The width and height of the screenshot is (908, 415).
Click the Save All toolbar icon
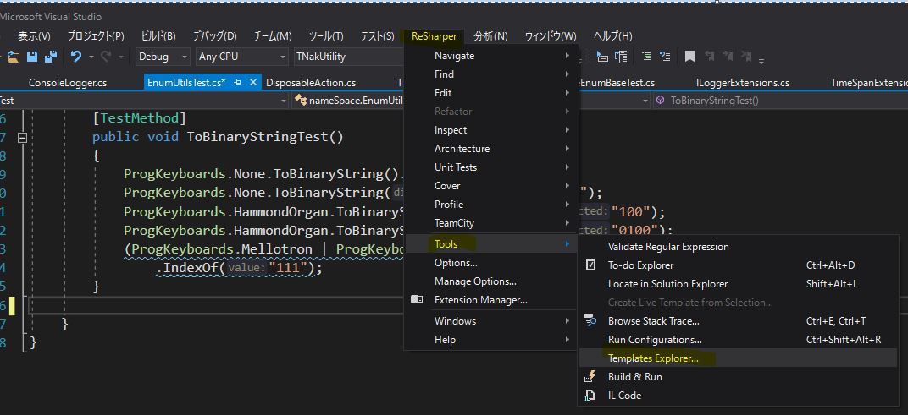click(x=50, y=57)
